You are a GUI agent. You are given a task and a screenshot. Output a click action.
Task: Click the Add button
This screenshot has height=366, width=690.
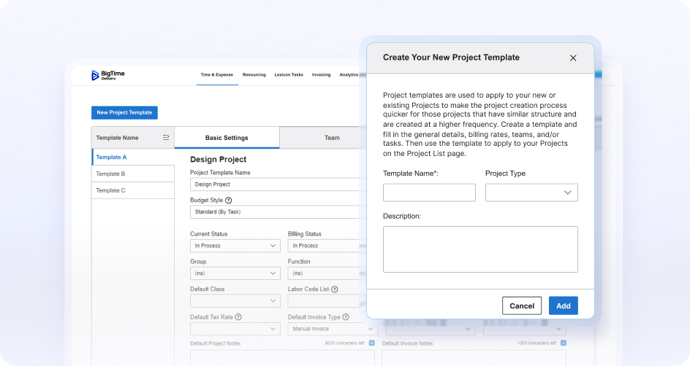563,305
